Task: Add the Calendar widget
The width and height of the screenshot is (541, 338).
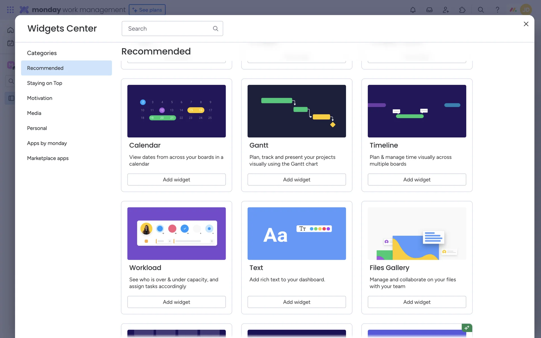Action: [176, 179]
